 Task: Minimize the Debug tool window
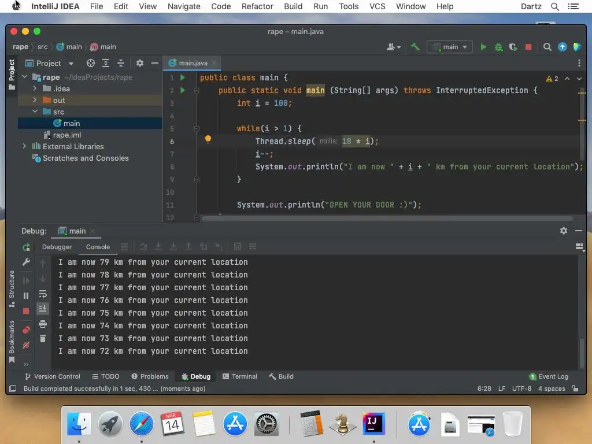(x=579, y=231)
